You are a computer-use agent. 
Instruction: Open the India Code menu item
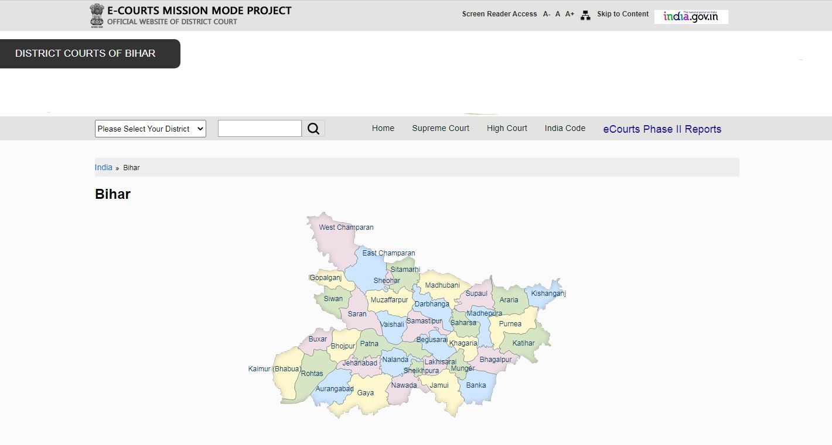tap(565, 128)
